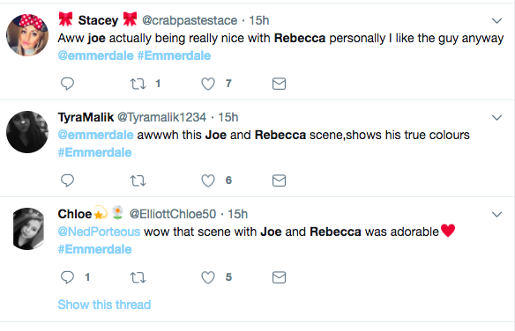The image size is (515, 331).
Task: Open Stacey's profile picture
Action: (x=27, y=35)
